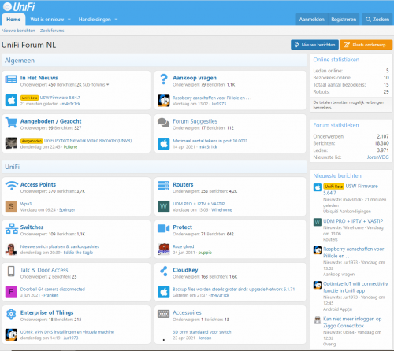Image resolution: width=394 pixels, height=351 pixels.
Task: Open avatar beside Raspberry aanschaffen post in Aankoop vragen
Action: point(163,101)
